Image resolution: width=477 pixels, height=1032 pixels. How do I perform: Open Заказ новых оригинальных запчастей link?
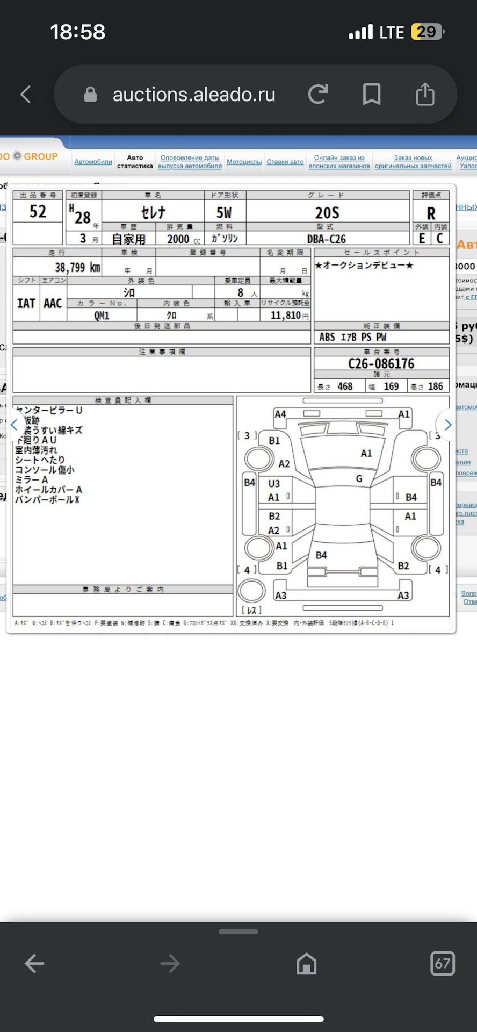pos(413,162)
